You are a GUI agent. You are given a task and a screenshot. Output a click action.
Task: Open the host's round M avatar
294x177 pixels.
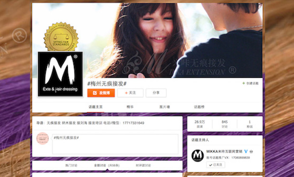(x=198, y=156)
